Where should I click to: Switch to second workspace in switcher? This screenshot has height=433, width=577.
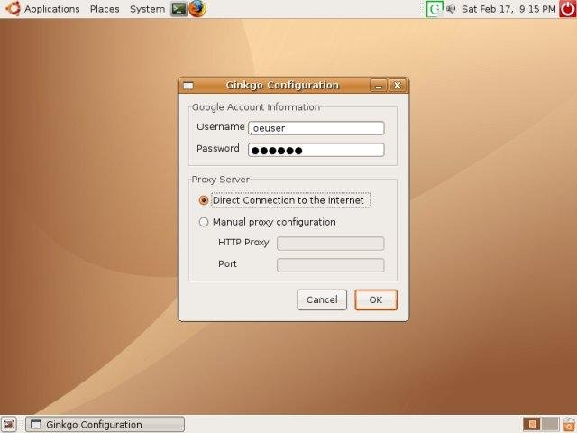[x=550, y=424]
